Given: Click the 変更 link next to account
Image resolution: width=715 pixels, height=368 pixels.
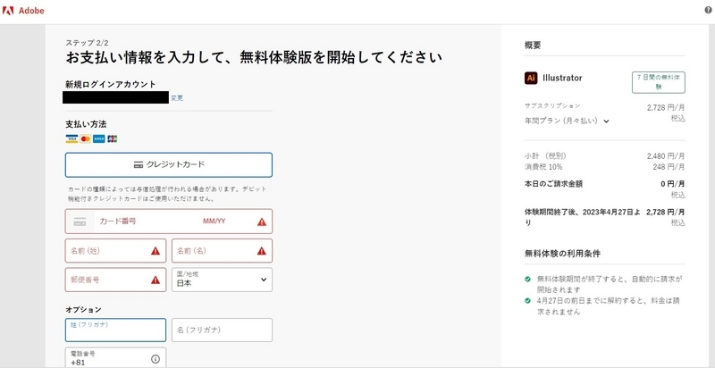Looking at the screenshot, I should tap(177, 98).
